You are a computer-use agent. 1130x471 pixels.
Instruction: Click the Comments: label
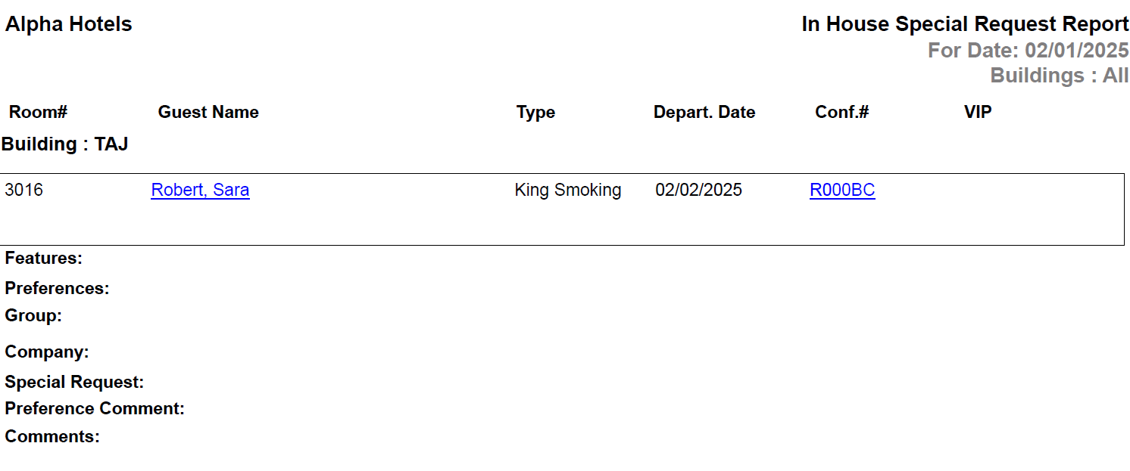52,437
